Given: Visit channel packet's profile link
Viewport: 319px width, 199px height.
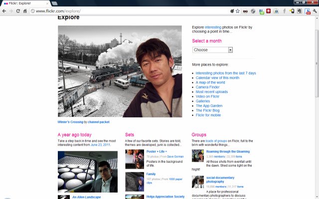Looking at the screenshot, I should 99,122.
